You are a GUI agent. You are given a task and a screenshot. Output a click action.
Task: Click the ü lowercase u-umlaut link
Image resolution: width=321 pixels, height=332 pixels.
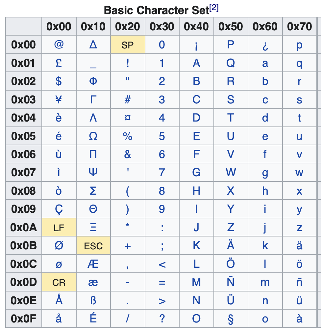pos(299,300)
